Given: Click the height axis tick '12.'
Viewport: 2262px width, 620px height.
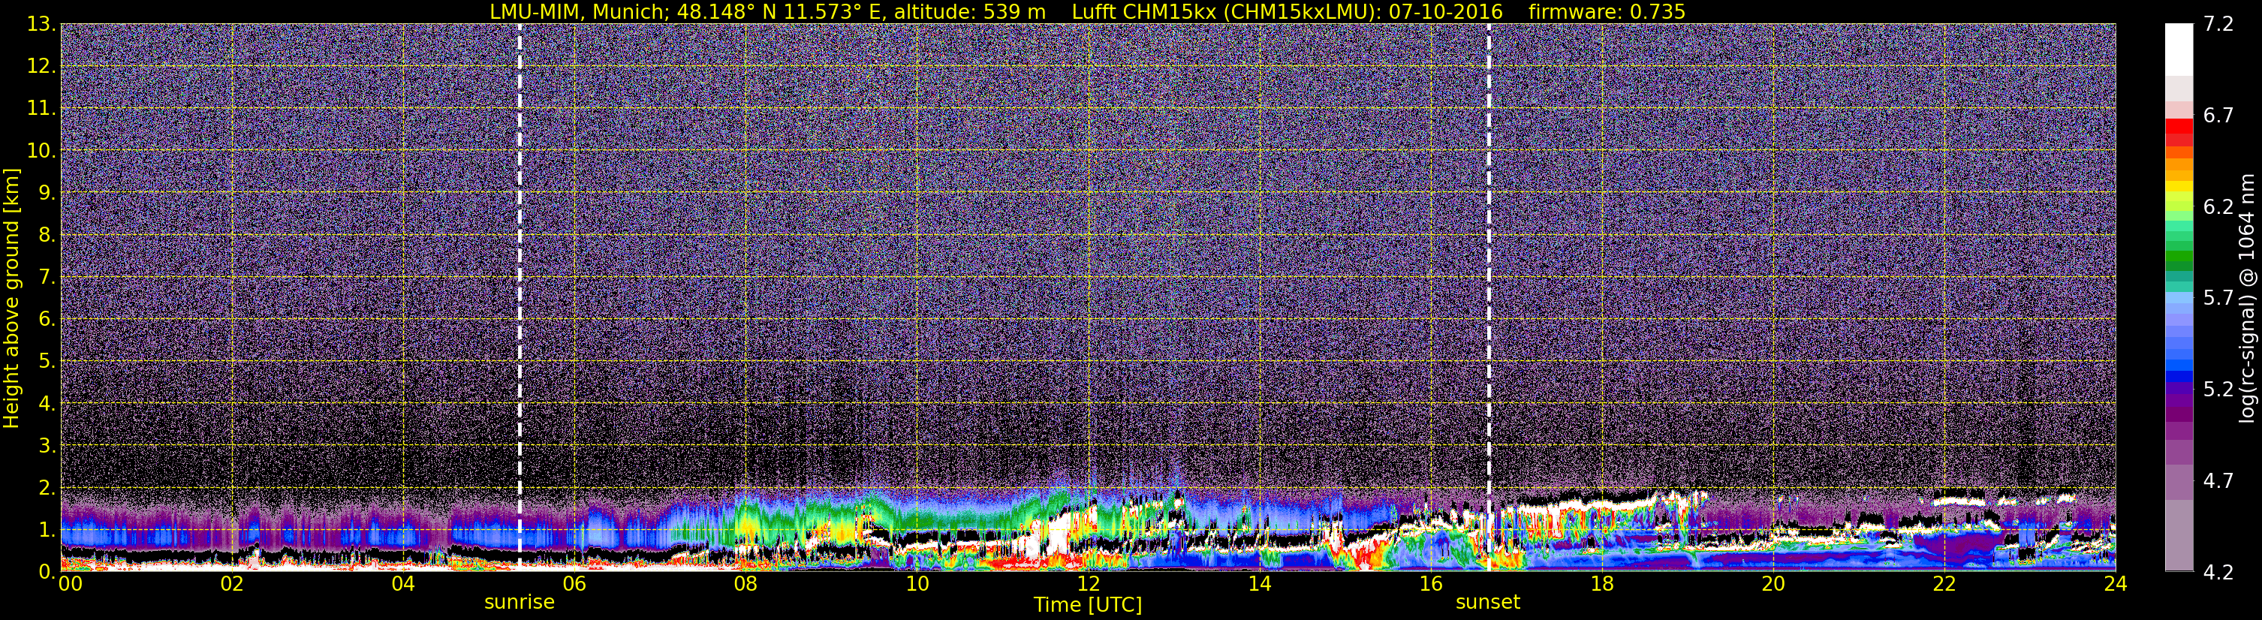Looking at the screenshot, I should (41, 66).
